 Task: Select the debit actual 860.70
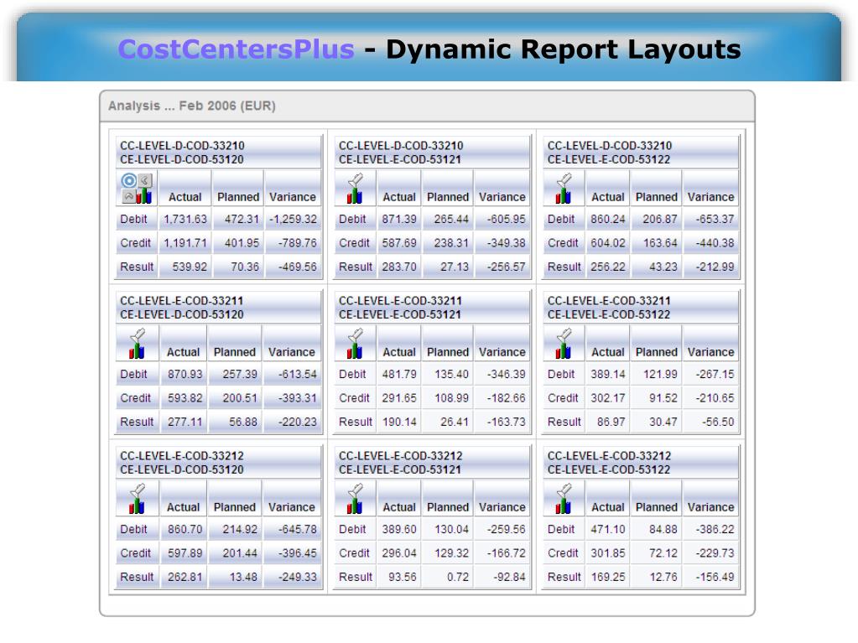(x=185, y=529)
